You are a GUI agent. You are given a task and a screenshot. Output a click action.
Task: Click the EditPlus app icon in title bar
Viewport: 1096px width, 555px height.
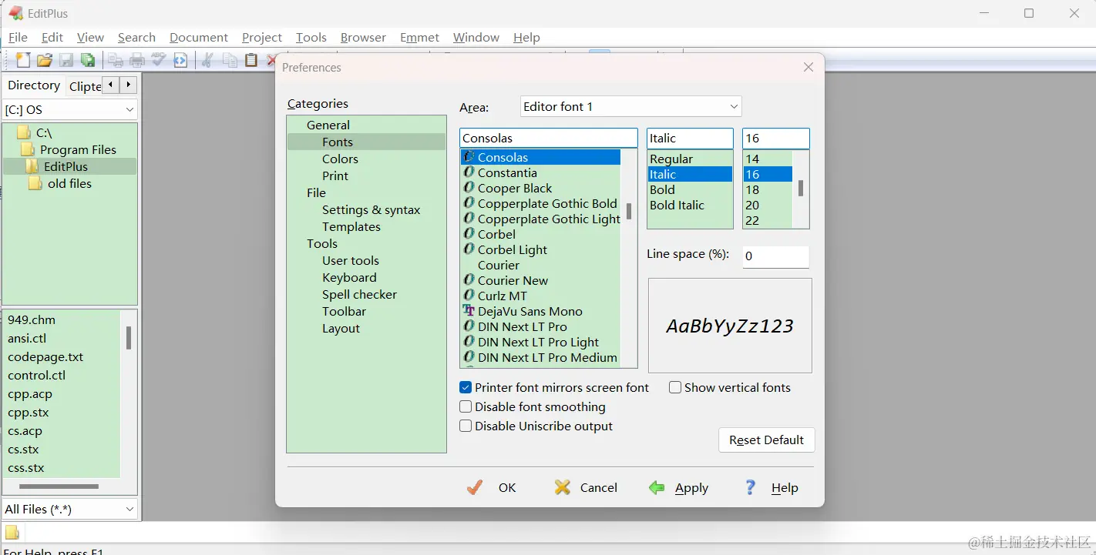tap(16, 13)
